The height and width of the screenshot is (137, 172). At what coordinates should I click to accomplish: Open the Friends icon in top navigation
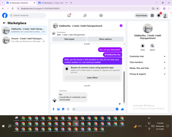85,15
